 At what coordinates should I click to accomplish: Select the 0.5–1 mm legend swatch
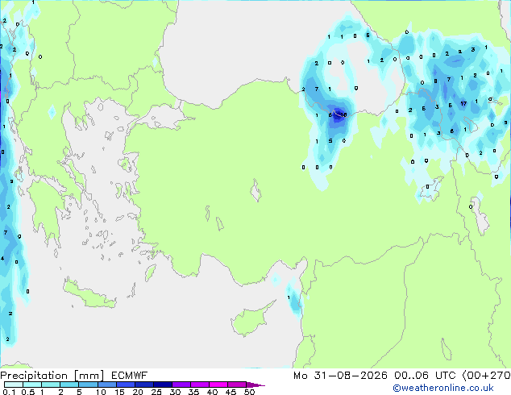tap(32, 385)
